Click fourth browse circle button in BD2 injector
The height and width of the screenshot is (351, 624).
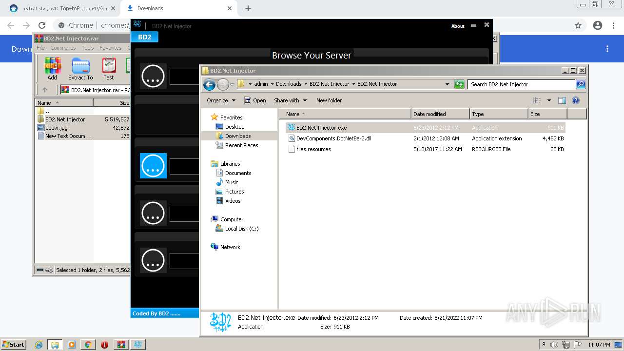(153, 213)
